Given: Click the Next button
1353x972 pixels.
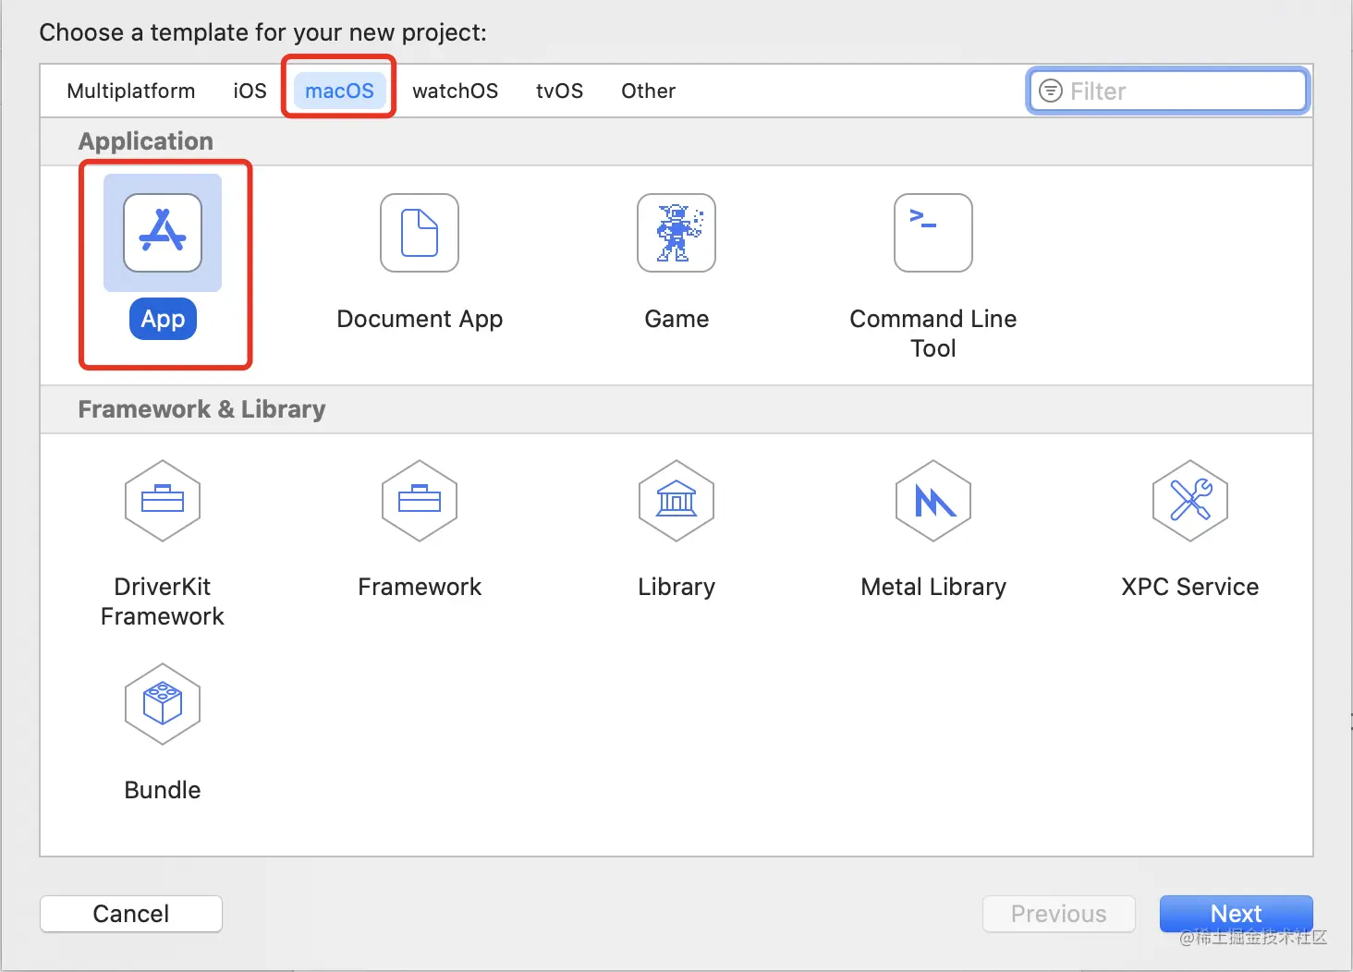Looking at the screenshot, I should [1237, 914].
